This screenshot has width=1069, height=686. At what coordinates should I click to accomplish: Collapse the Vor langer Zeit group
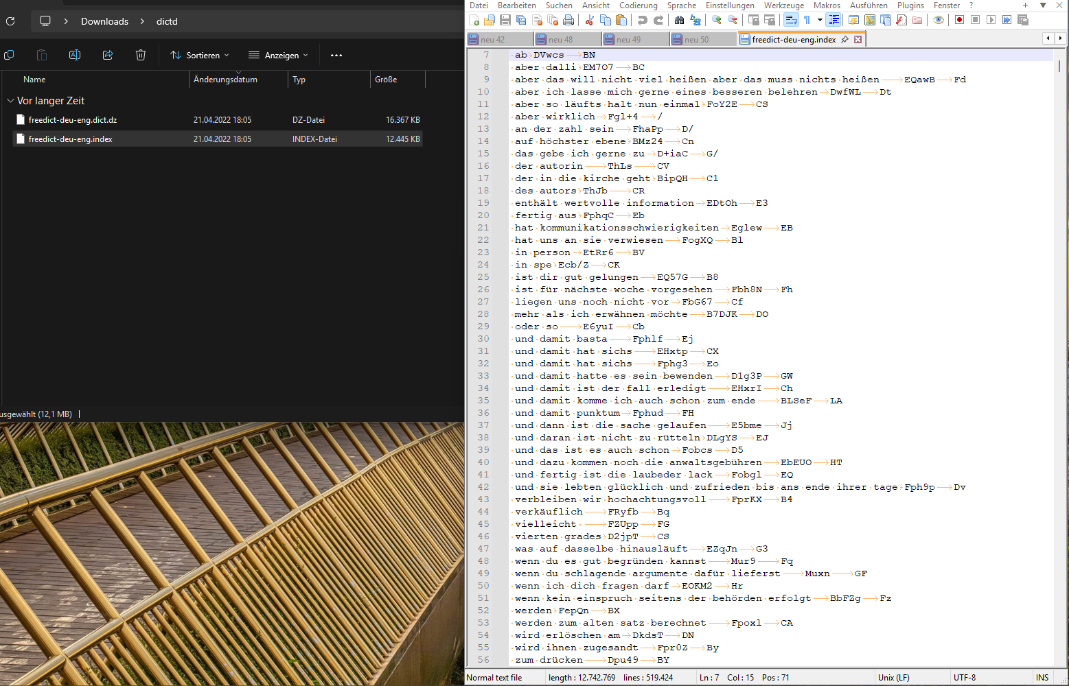point(10,101)
